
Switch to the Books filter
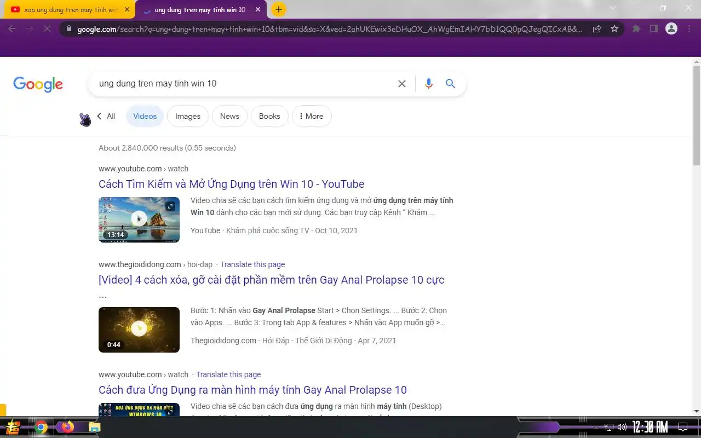269,116
